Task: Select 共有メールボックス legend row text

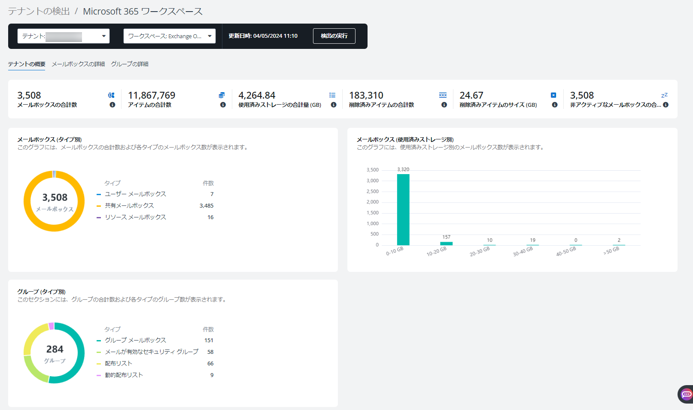Action: [129, 205]
